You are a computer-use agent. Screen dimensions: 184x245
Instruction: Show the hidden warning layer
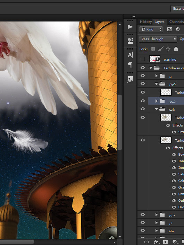click(x=142, y=59)
